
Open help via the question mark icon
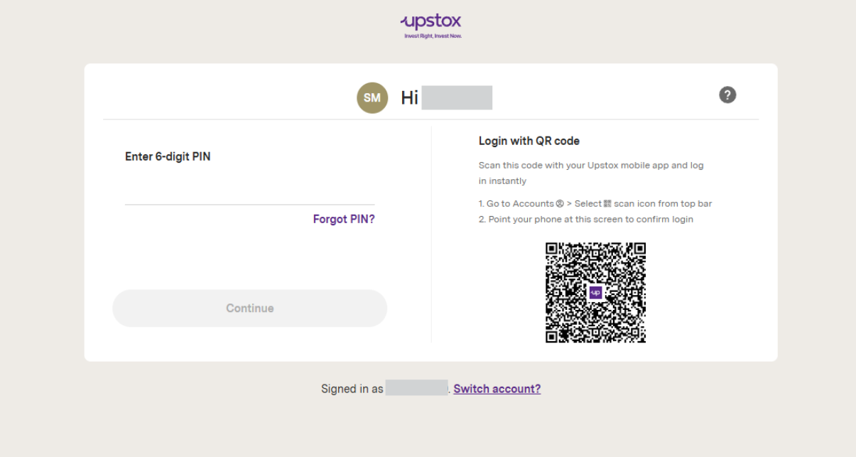pyautogui.click(x=727, y=95)
